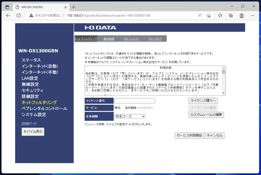This screenshot has width=261, height=175.
Task: Click the セキュリティ保護なし label
Action: (x=48, y=16)
